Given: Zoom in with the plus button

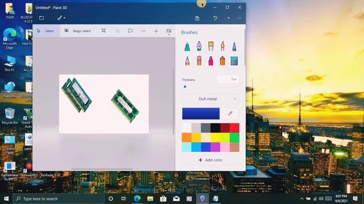Looking at the screenshot, I should (x=156, y=31).
